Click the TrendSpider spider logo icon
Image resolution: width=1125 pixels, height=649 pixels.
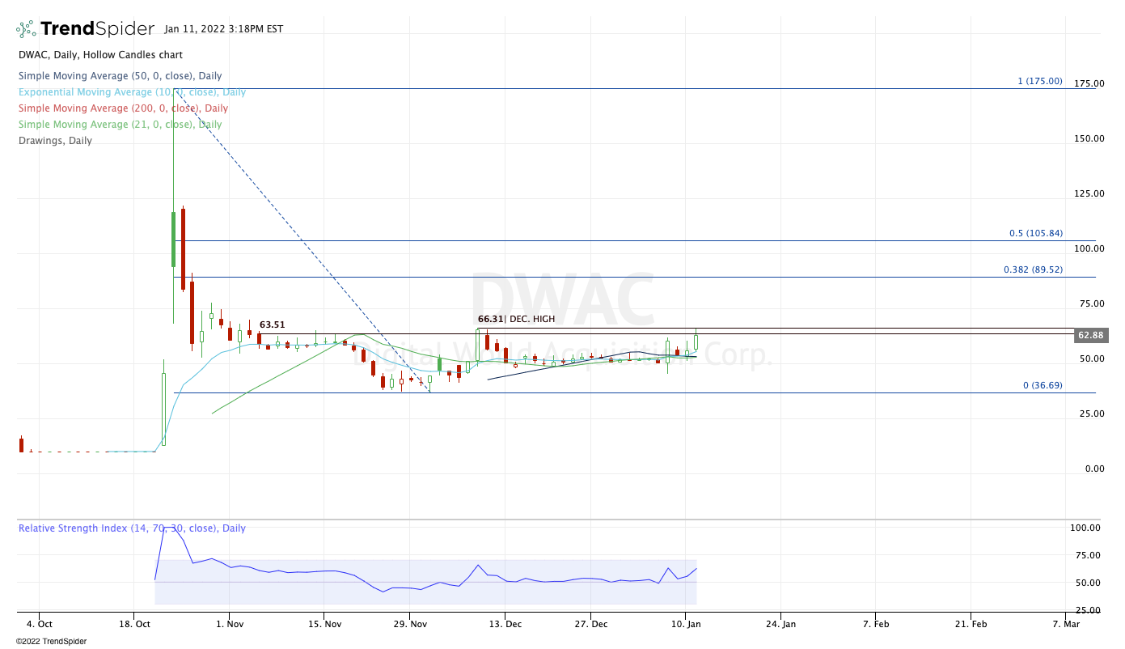pos(25,29)
